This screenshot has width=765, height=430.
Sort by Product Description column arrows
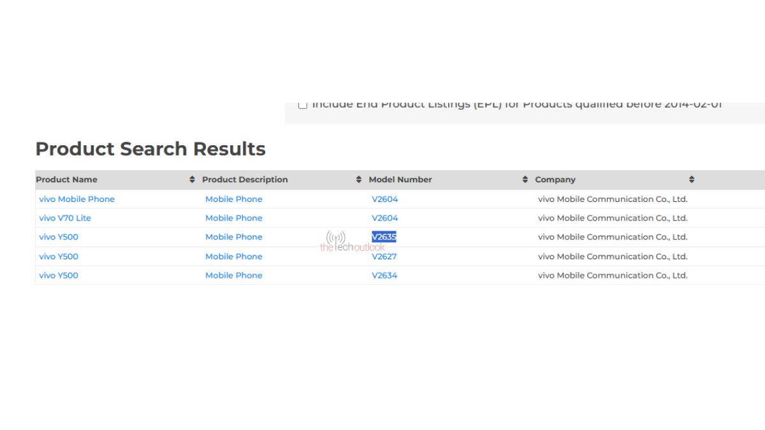pyautogui.click(x=358, y=180)
